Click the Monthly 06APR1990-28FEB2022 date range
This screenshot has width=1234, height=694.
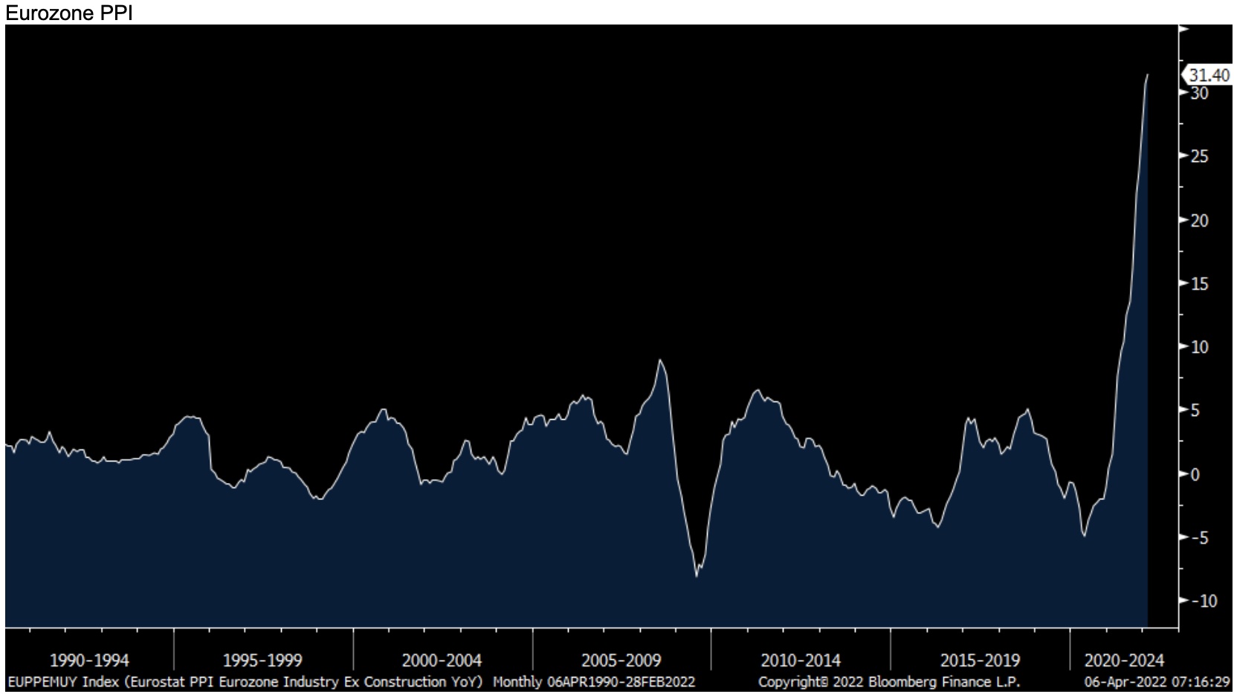pyautogui.click(x=594, y=681)
